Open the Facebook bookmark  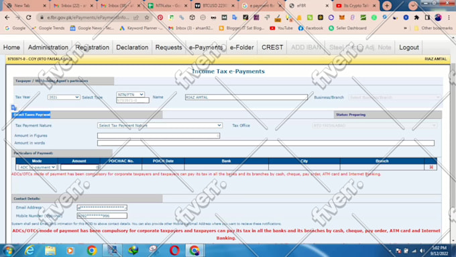(310, 28)
